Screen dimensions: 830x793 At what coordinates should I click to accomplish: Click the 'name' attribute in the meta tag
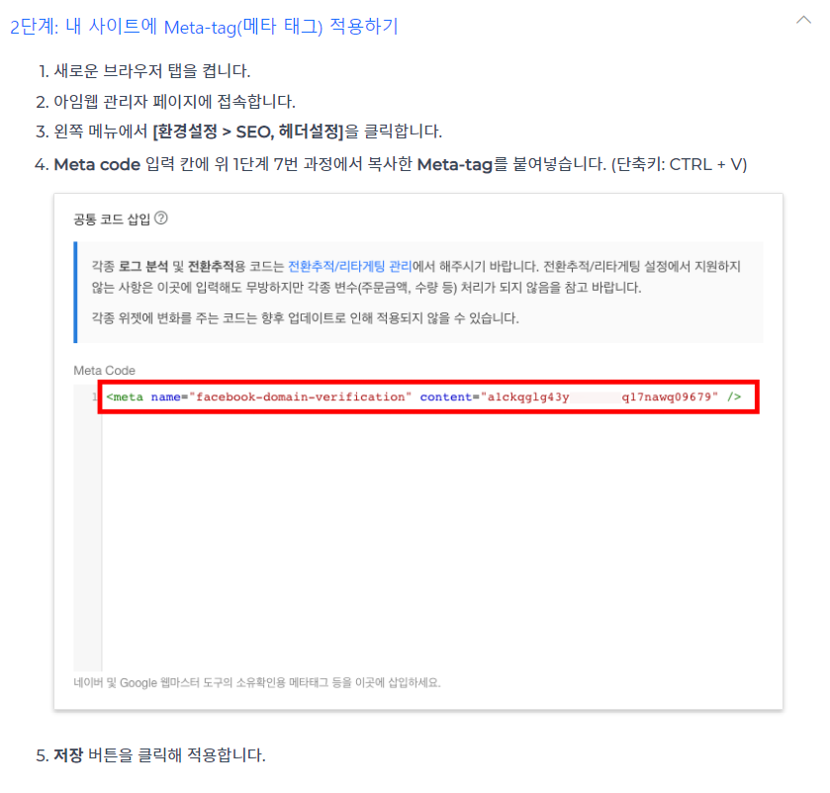pos(165,396)
